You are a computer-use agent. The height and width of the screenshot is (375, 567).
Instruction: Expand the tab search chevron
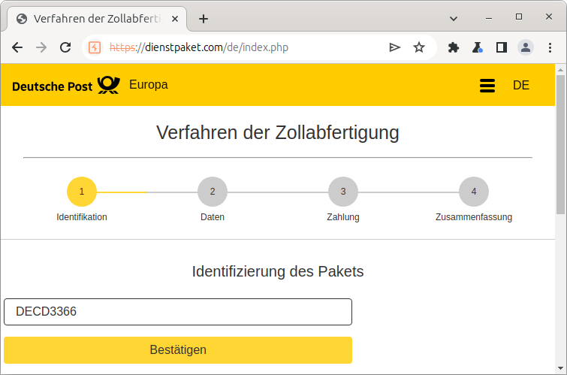click(x=454, y=17)
